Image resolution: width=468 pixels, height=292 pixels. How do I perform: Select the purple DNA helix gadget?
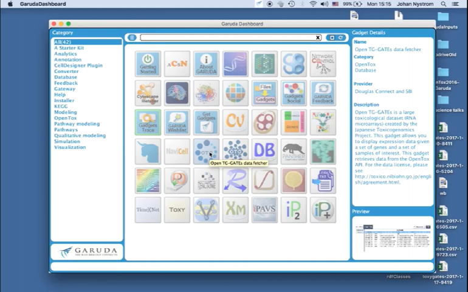click(x=235, y=64)
